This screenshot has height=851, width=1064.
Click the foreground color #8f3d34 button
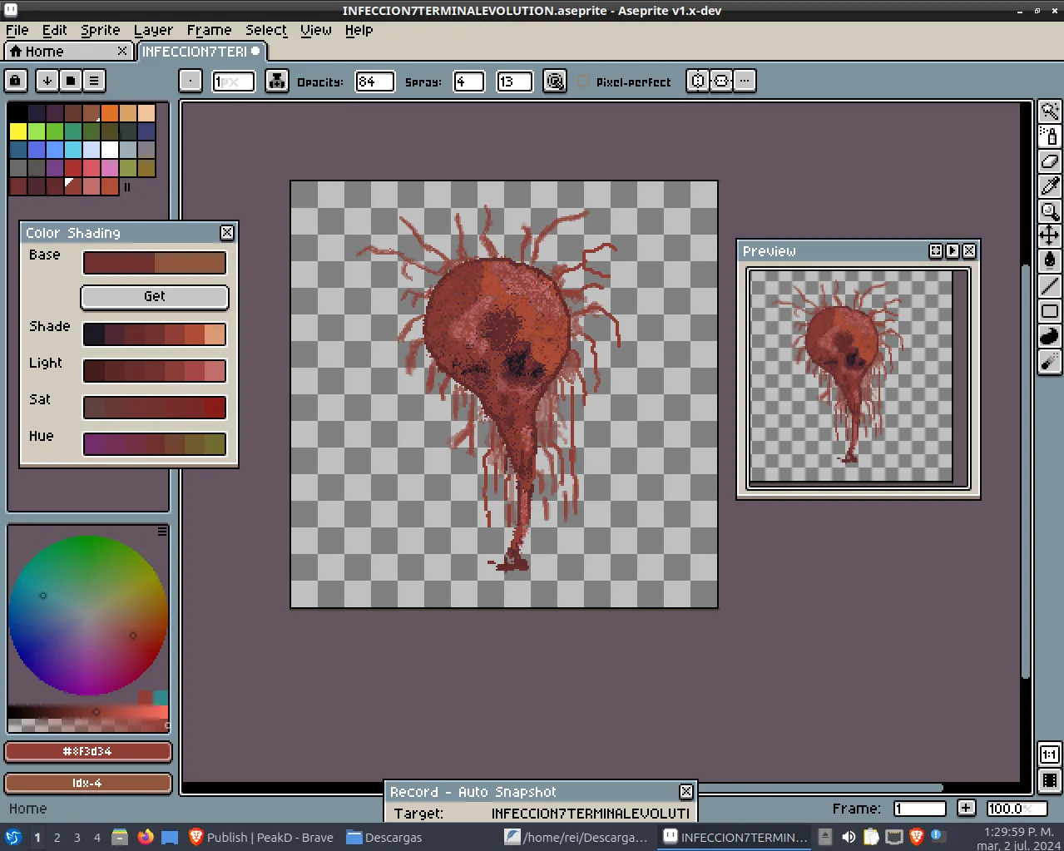click(x=88, y=752)
